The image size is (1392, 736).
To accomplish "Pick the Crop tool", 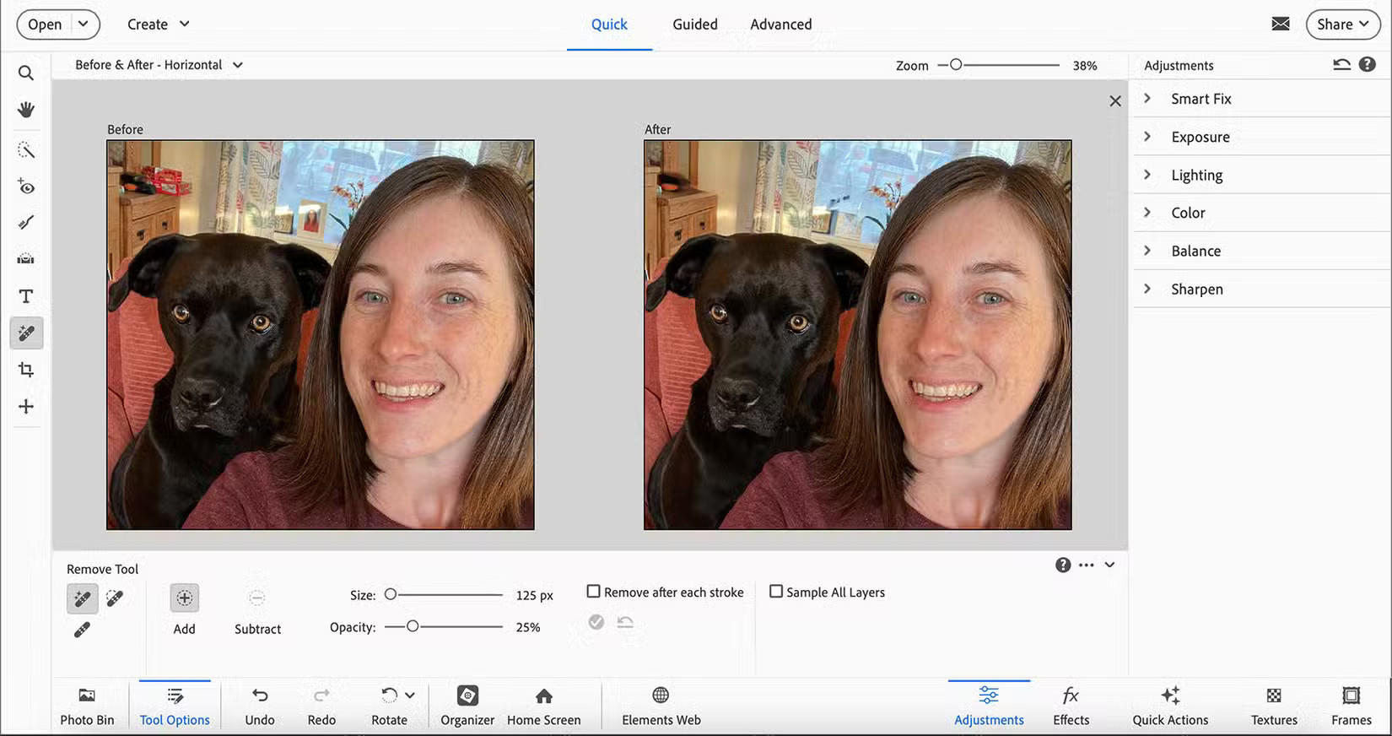I will click(x=26, y=370).
